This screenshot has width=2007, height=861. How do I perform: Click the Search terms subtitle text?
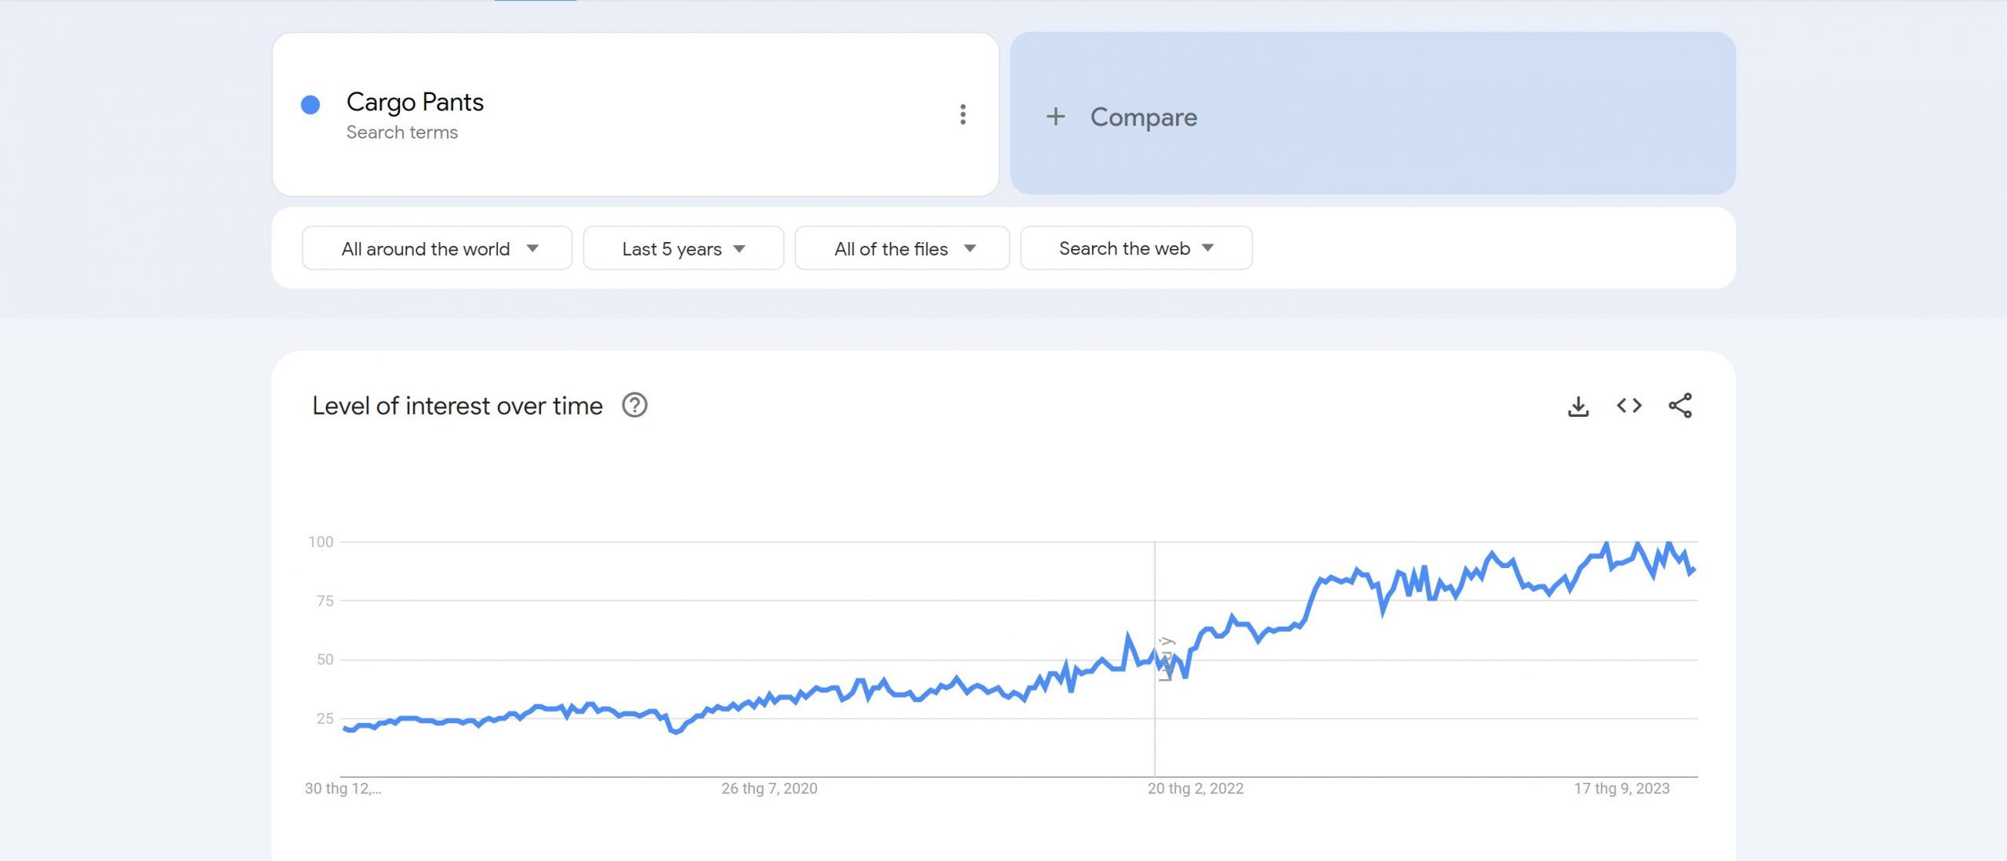click(x=402, y=132)
